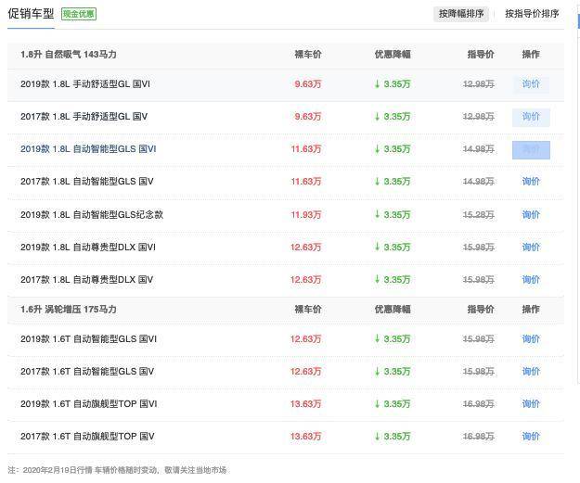Open 2019款 1.6T 自动旗舰型TOP 国VI model name

(x=88, y=404)
